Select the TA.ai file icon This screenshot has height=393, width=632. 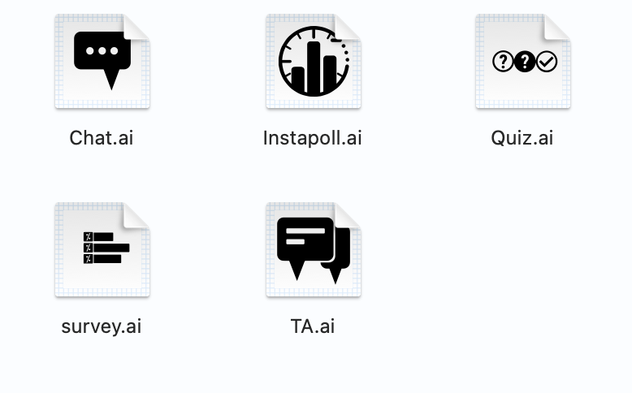[314, 249]
